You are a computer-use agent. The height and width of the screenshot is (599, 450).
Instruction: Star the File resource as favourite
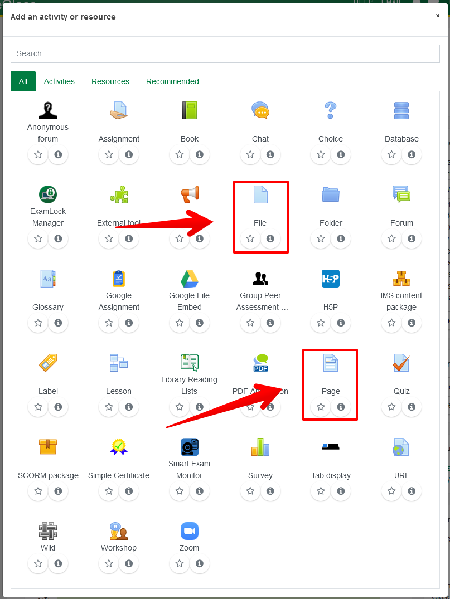250,238
